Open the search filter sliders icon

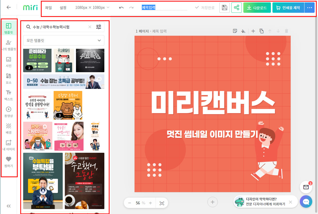coord(99,27)
